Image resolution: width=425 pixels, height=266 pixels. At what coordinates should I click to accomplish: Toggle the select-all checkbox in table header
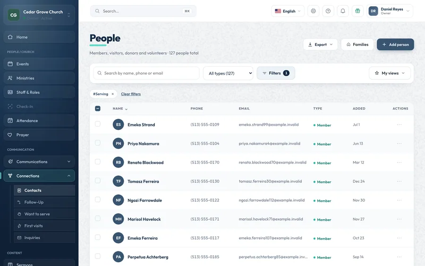point(98,109)
